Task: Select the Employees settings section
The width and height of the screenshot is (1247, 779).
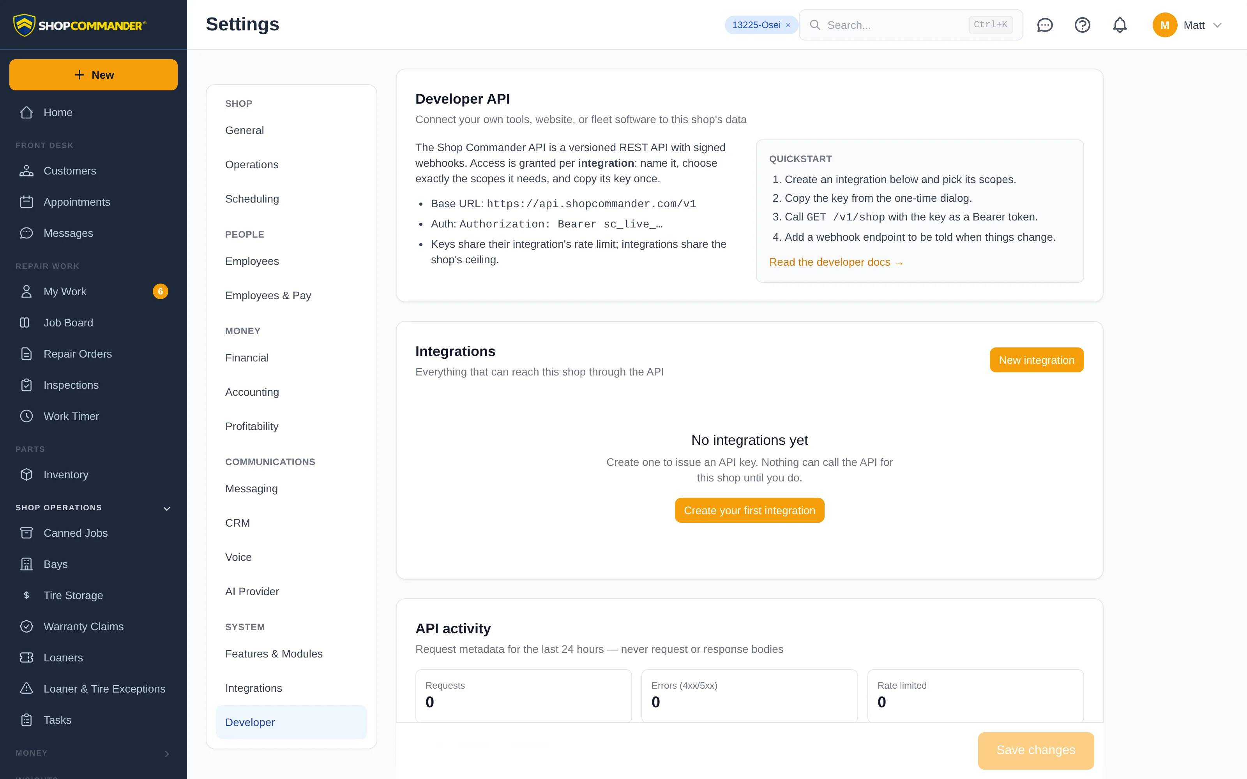Action: point(291,261)
